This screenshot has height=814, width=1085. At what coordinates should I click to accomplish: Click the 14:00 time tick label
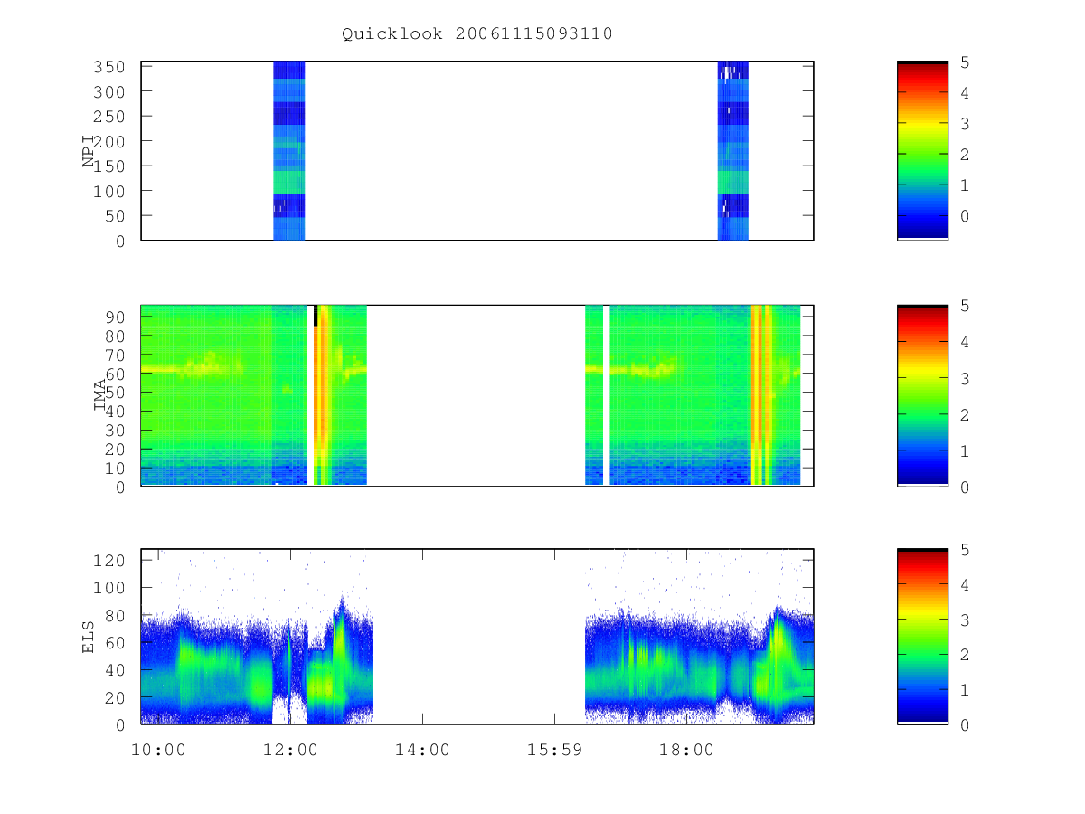coord(422,750)
